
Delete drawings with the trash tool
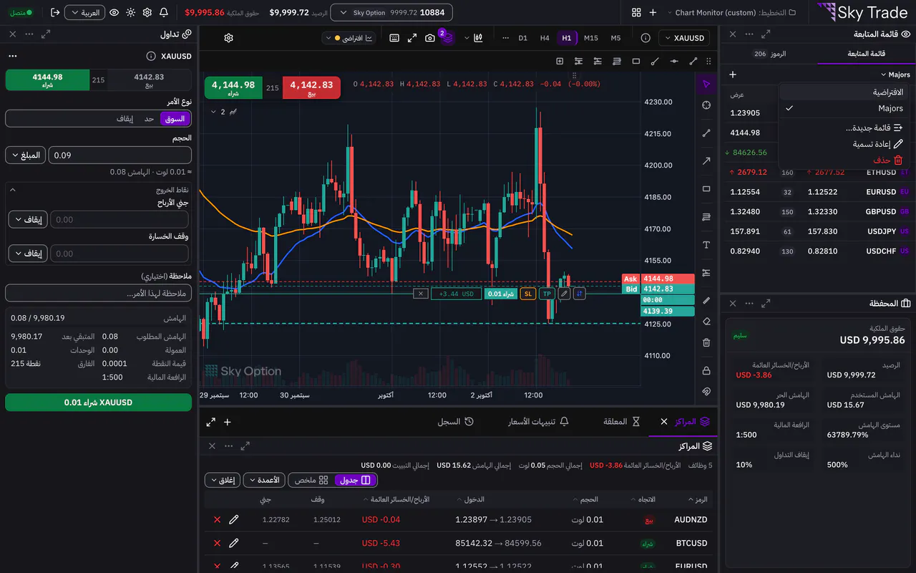point(706,342)
